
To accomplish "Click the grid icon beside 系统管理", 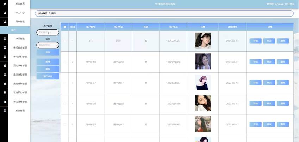I will [x=5, y=111].
